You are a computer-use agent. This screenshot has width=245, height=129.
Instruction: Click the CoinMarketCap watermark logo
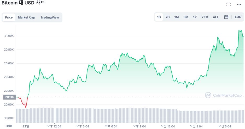coord(223,95)
